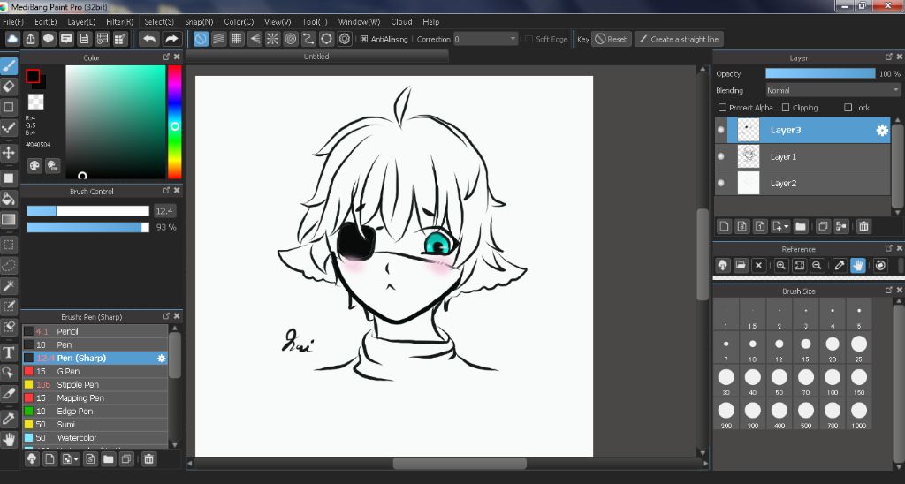This screenshot has height=484, width=905.
Task: Close the Color panel
Action: tap(177, 57)
